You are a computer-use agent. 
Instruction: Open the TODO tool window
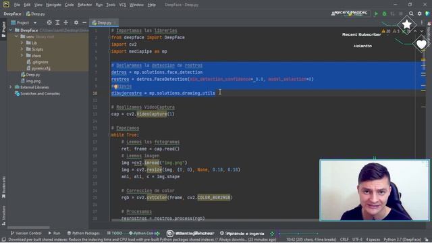pyautogui.click(x=115, y=233)
